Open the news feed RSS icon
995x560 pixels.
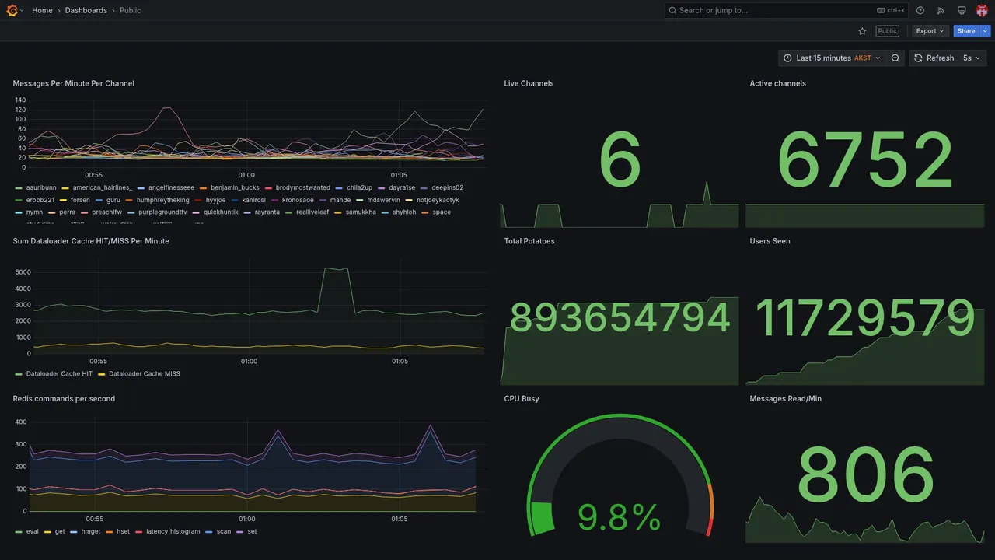(x=941, y=10)
